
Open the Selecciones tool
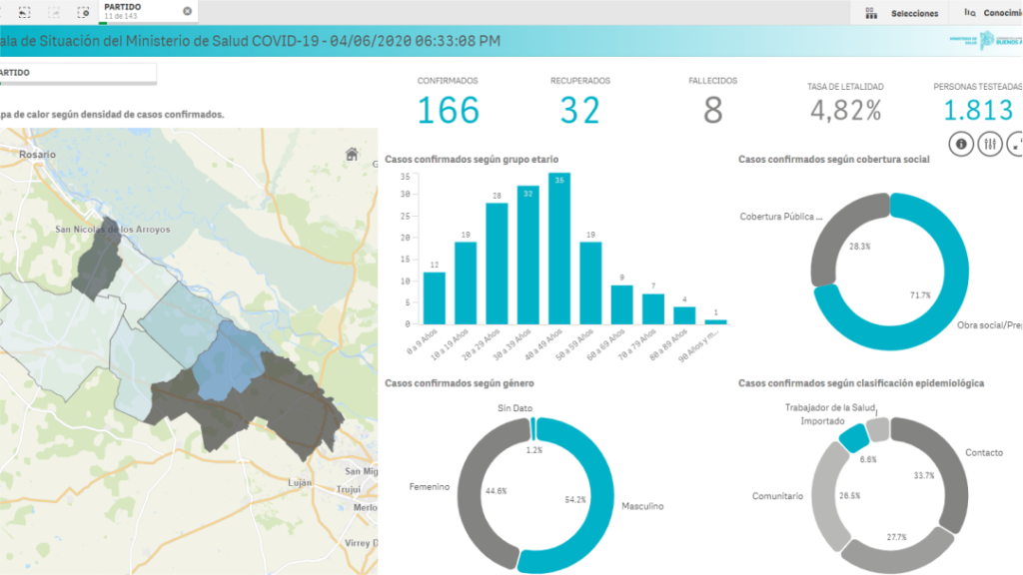pos(903,13)
